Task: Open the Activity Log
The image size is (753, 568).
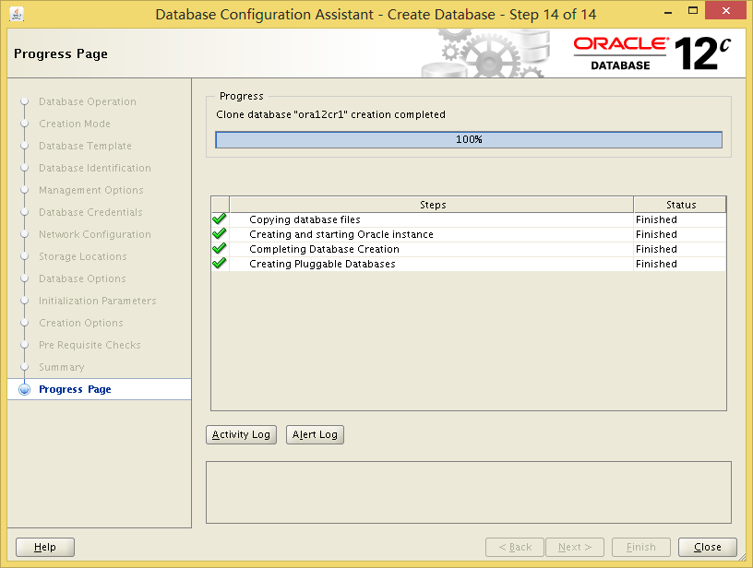Action: click(241, 434)
